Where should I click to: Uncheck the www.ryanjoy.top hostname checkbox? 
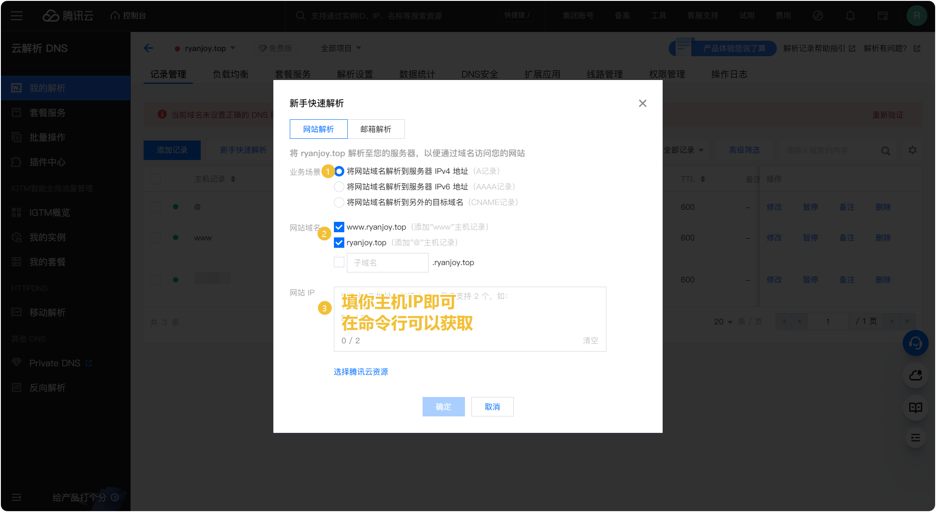click(339, 227)
